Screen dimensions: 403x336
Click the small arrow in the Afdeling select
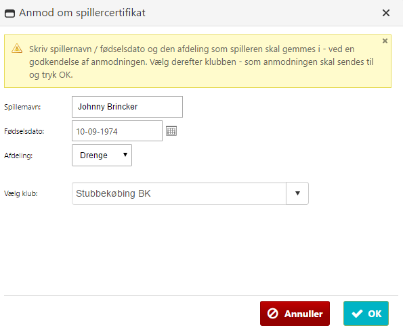click(125, 155)
